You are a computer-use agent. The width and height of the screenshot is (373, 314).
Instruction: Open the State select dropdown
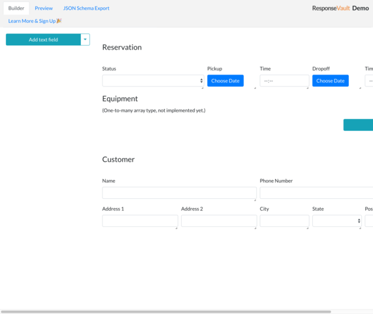337,221
